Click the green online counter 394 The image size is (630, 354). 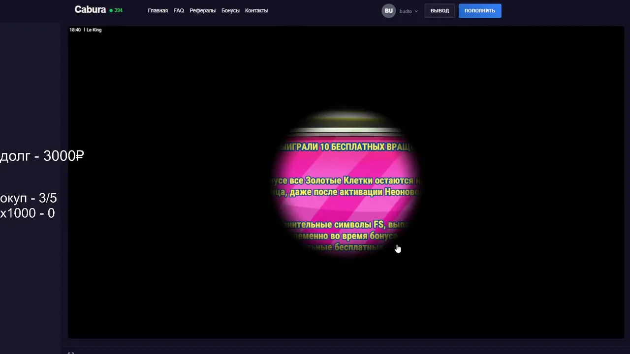coord(116,10)
